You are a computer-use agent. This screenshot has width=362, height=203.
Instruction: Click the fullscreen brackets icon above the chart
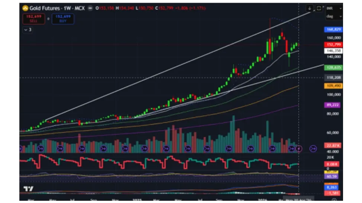[x=319, y=8]
